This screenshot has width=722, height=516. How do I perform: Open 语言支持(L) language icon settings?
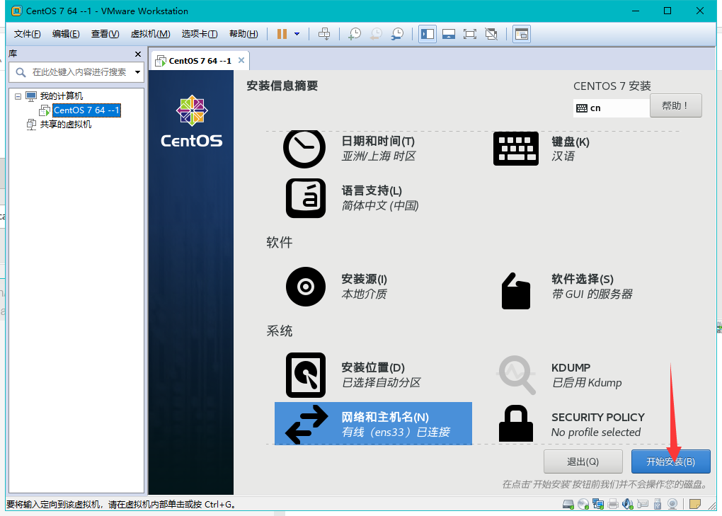(x=306, y=198)
